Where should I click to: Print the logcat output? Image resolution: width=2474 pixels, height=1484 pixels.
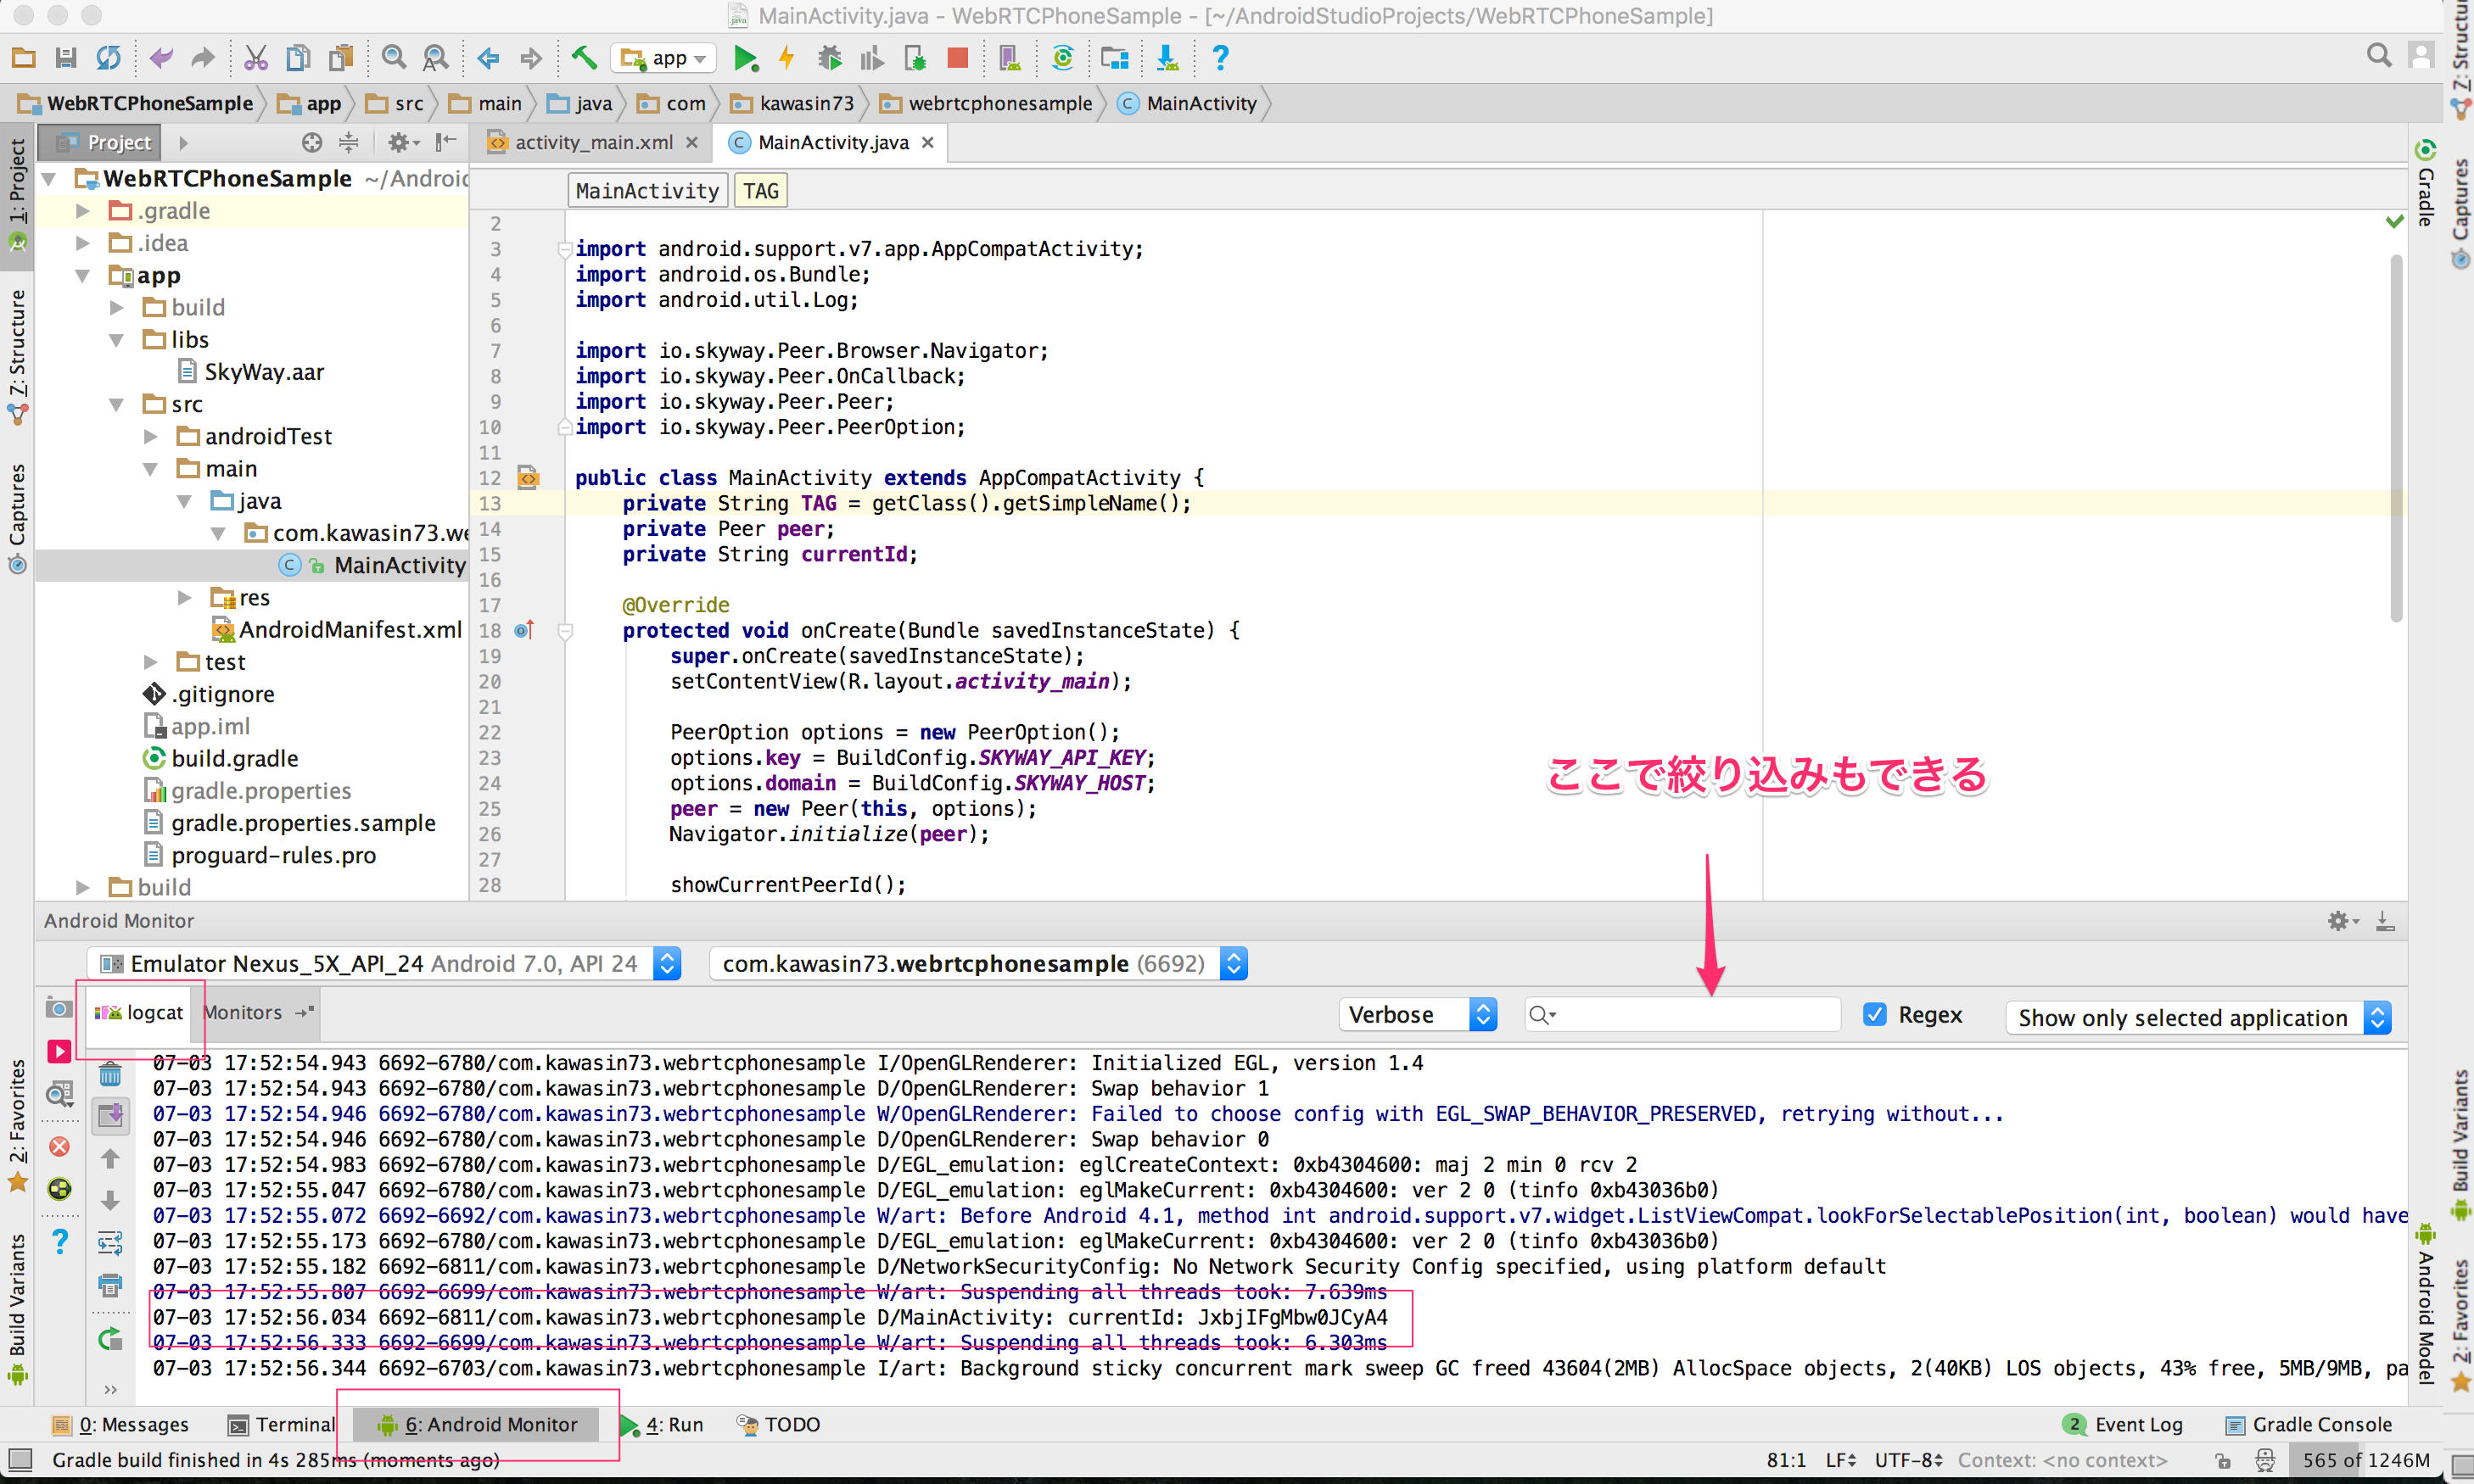click(x=110, y=1285)
